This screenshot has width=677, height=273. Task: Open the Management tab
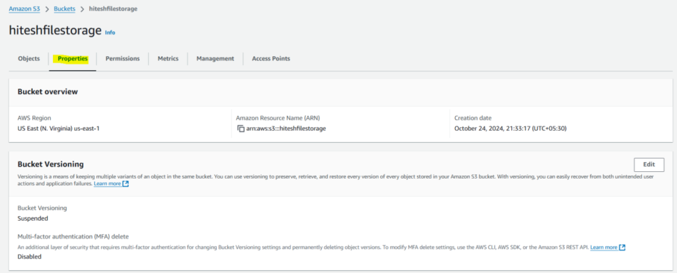tap(215, 59)
